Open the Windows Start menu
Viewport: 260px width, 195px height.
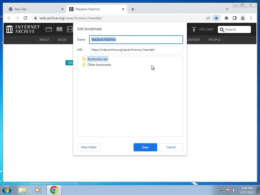tap(7, 190)
